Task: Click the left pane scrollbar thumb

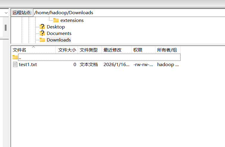Action: coord(6,28)
